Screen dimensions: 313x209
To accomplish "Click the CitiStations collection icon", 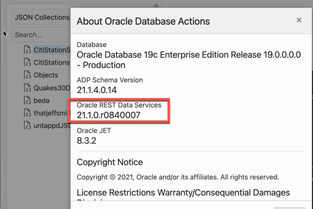I will point(27,62).
